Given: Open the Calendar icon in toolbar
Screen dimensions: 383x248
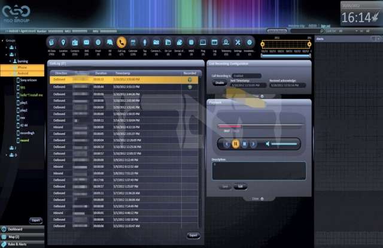Looking at the screenshot, I should (133, 43).
